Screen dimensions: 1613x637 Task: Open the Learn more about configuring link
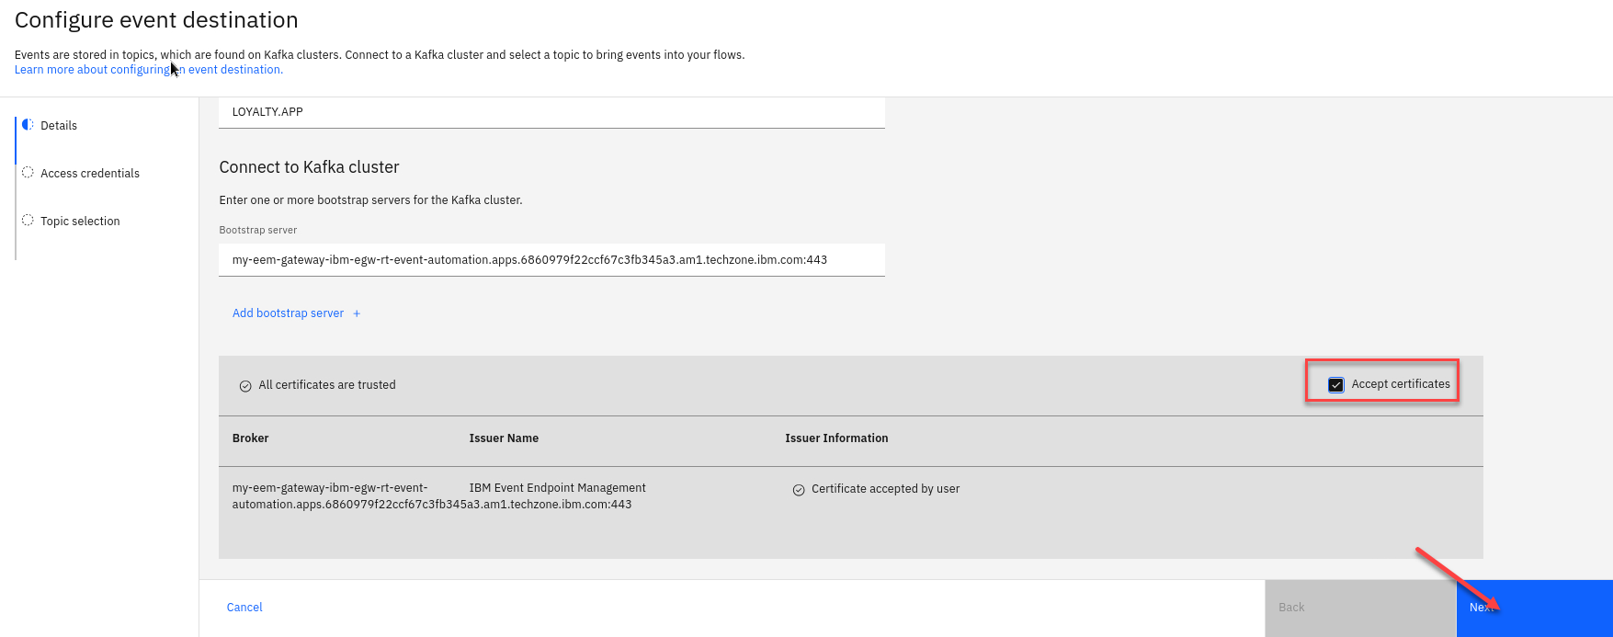[x=148, y=70]
